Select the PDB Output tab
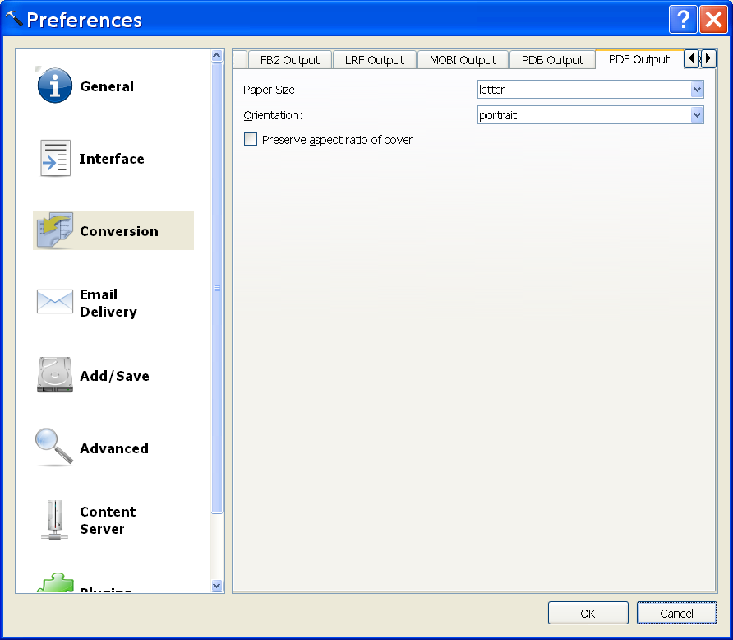The width and height of the screenshot is (733, 640). (552, 60)
